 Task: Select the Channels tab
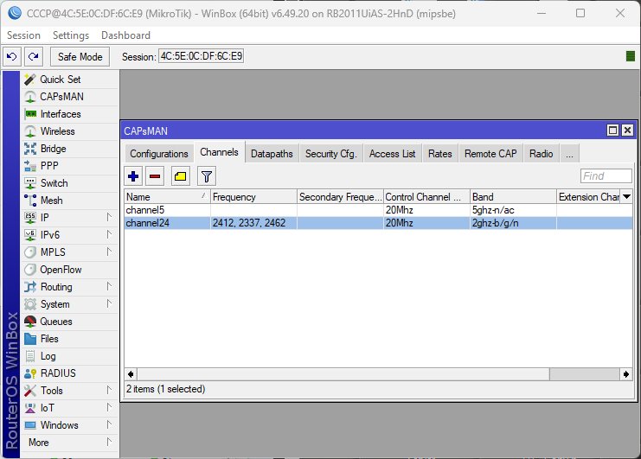point(219,152)
